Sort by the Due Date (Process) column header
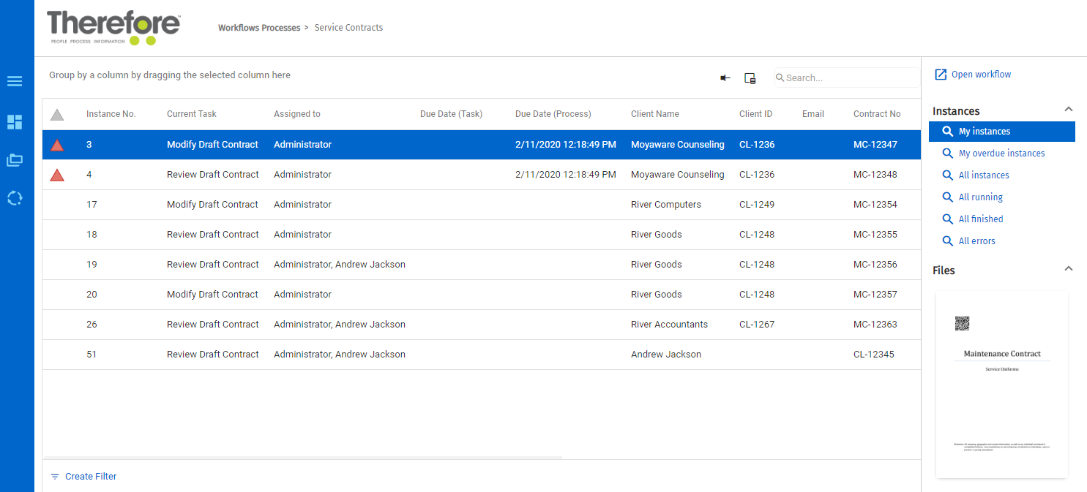This screenshot has height=492, width=1087. tap(553, 114)
